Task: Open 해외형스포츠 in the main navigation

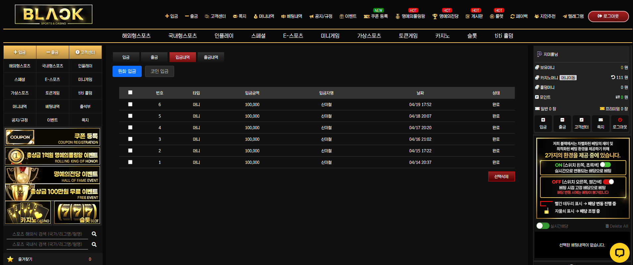Action: pyautogui.click(x=136, y=36)
